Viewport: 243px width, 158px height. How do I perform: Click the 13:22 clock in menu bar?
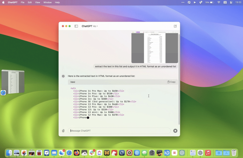pos(238,2)
